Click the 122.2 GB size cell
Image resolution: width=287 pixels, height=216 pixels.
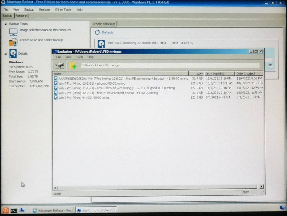(x=197, y=88)
